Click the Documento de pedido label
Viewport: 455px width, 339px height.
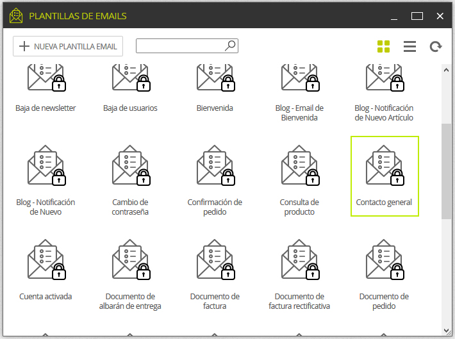coord(384,301)
